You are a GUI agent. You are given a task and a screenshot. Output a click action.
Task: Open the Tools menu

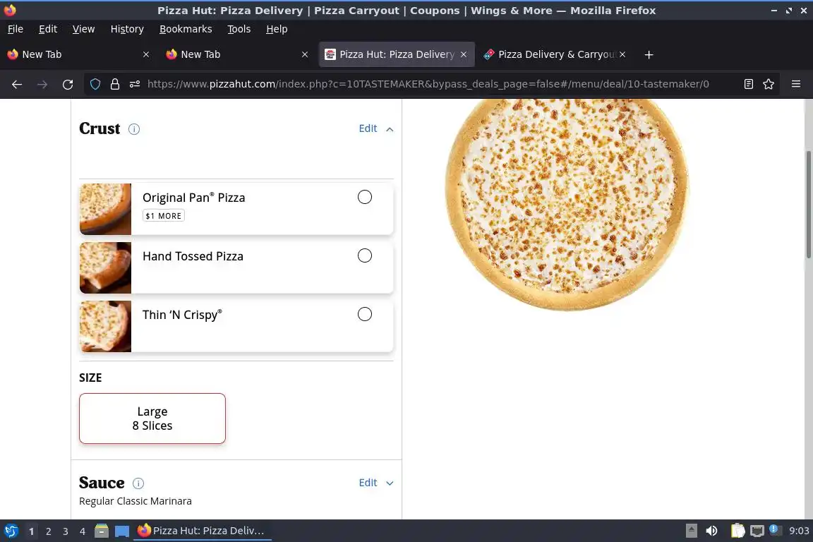pyautogui.click(x=239, y=29)
